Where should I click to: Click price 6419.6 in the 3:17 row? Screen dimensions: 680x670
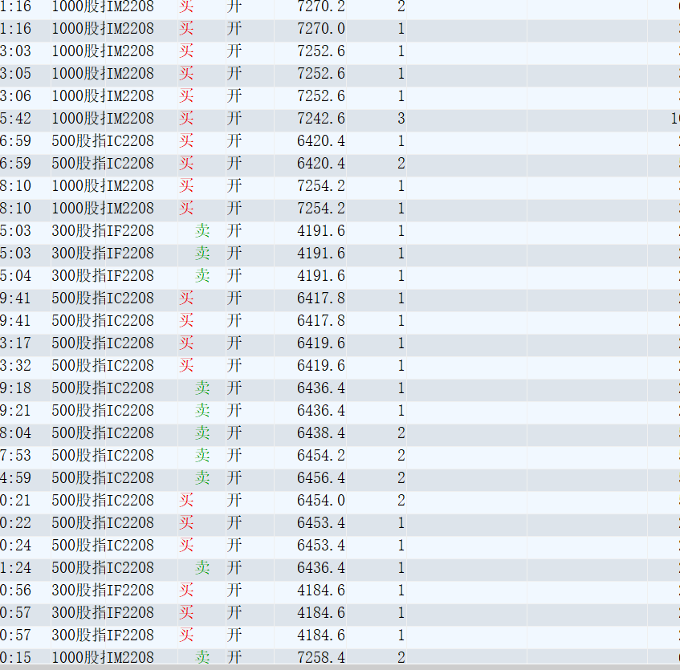[321, 343]
